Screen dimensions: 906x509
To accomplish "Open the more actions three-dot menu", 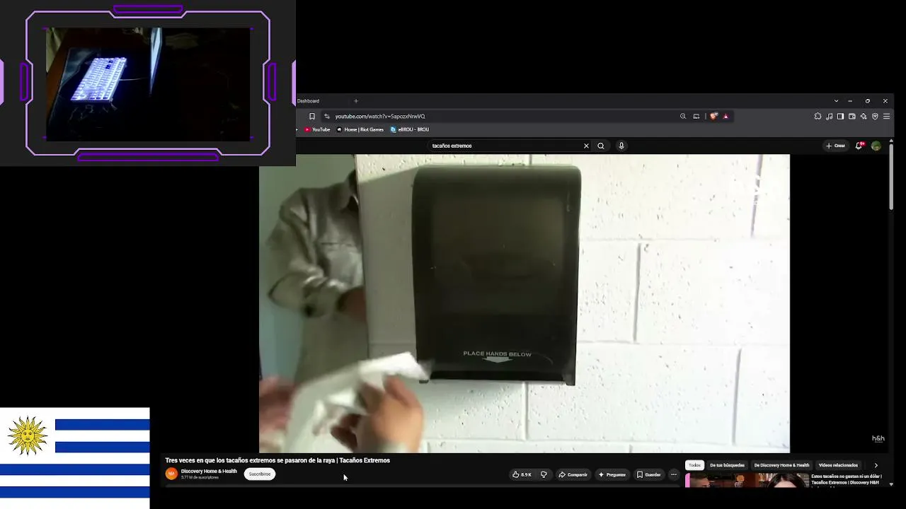I will point(674,474).
